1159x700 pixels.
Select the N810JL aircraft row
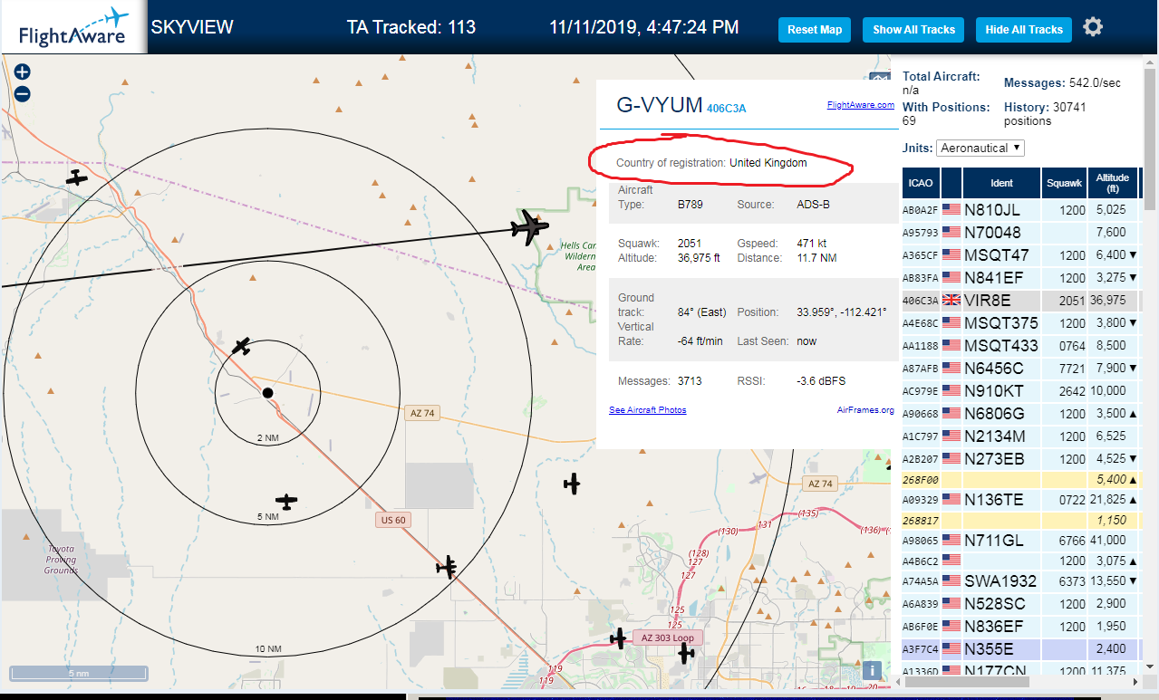point(1020,209)
